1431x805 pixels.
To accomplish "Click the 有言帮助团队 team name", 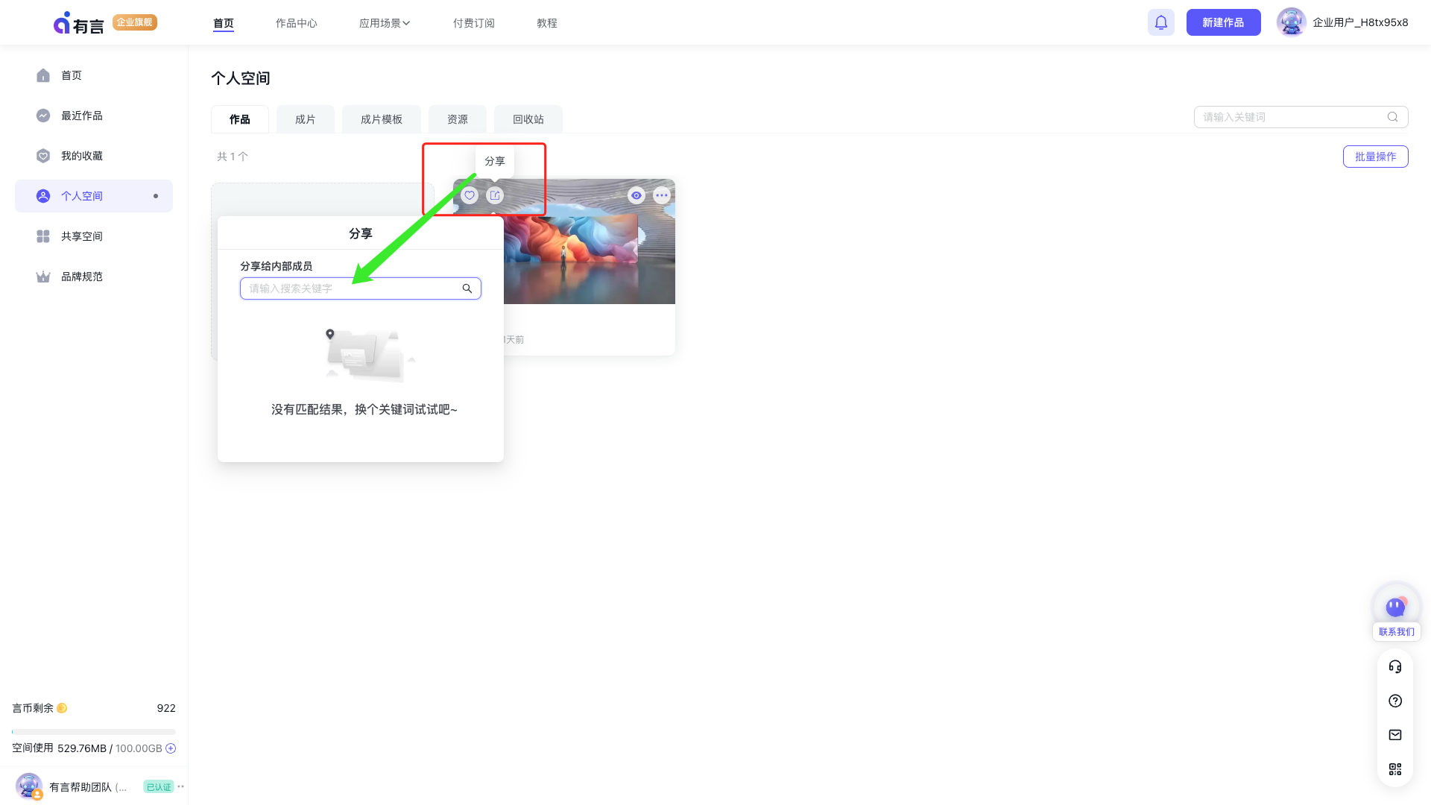I will tap(88, 787).
